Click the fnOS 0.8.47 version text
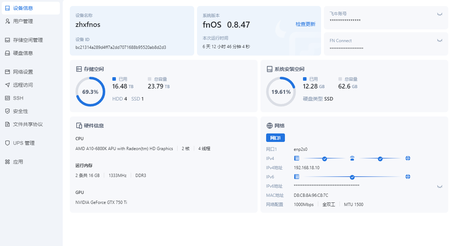 click(x=226, y=25)
